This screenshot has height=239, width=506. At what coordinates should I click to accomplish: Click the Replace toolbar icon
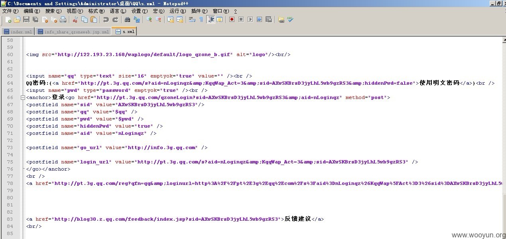[136, 19]
